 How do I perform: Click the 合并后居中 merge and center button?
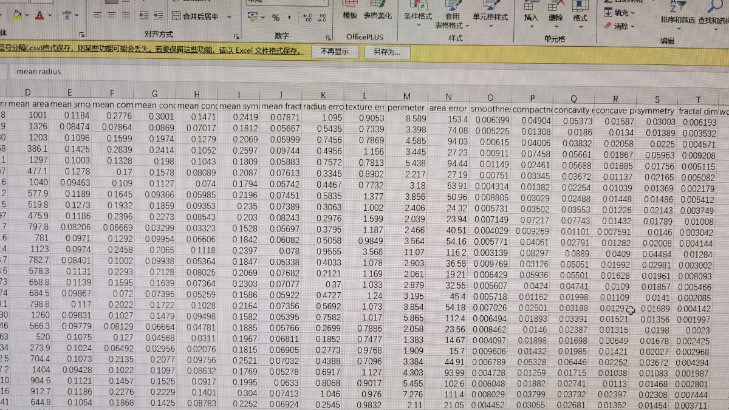(196, 16)
